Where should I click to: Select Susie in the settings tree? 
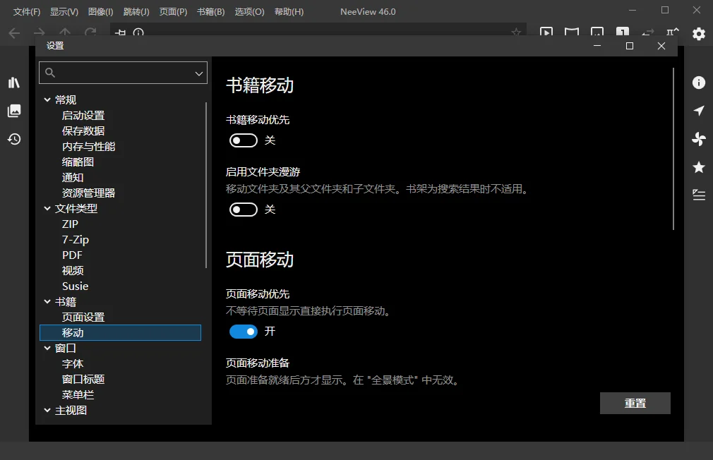(75, 286)
